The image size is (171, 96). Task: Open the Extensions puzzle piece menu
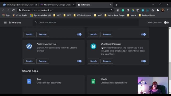tap(158, 10)
